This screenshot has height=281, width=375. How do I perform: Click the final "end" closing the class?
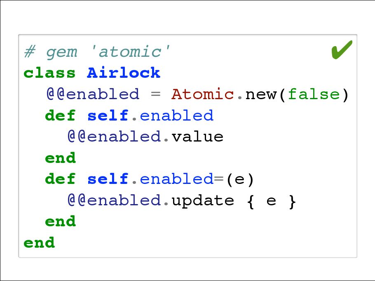click(39, 242)
